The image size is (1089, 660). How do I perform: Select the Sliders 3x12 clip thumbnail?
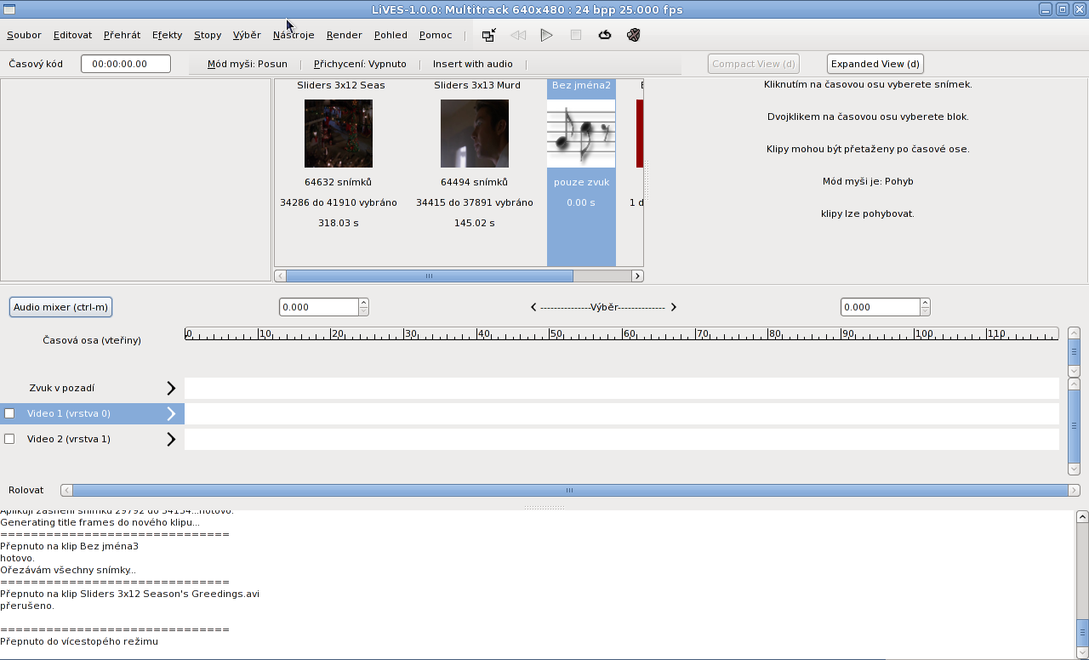pyautogui.click(x=339, y=134)
